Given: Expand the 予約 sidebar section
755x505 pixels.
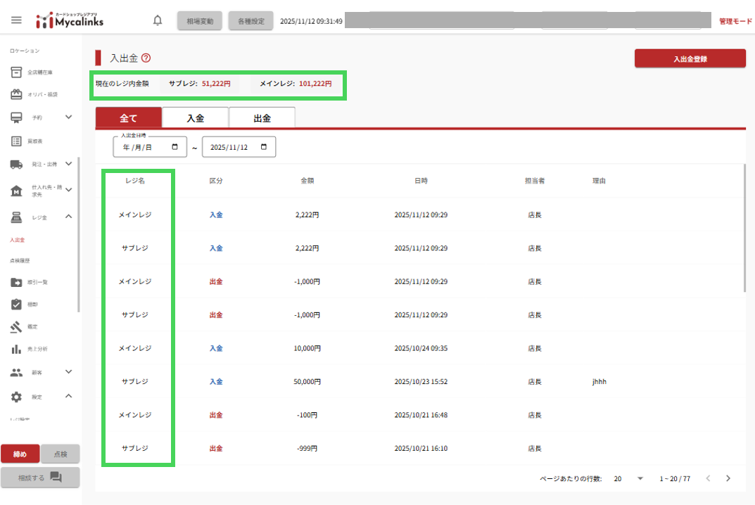Looking at the screenshot, I should click(x=69, y=117).
